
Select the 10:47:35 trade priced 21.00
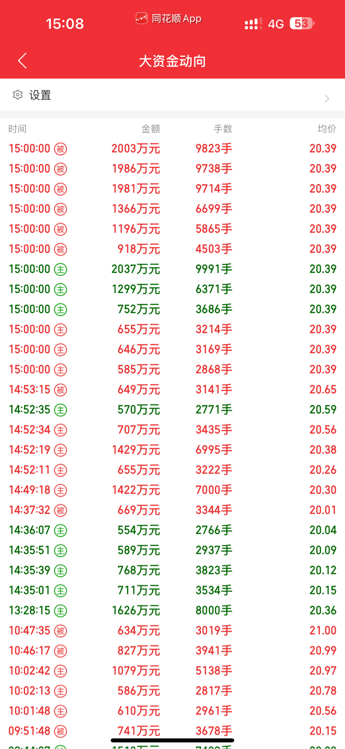(172, 631)
